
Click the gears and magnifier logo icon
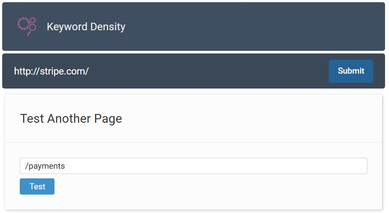[26, 26]
